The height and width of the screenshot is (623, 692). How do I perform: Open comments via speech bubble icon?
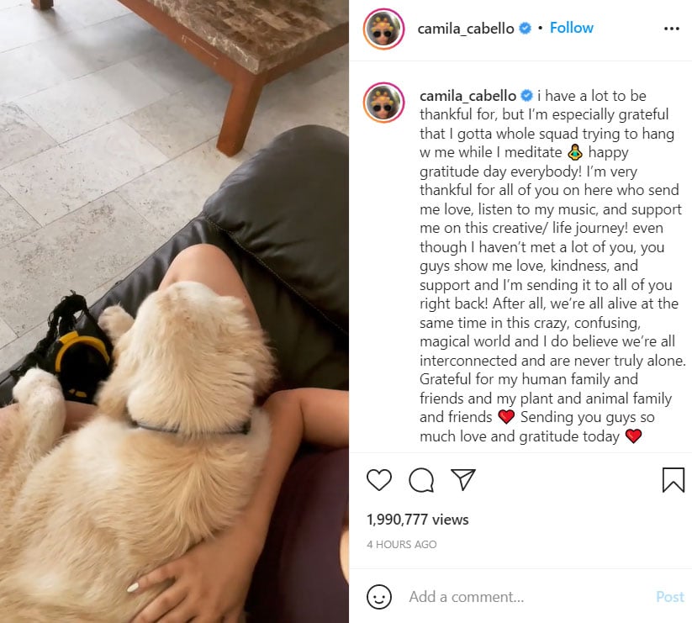pos(421,480)
